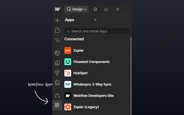Click the Finsweet Components smiley icon
The image size is (184, 115).
[68, 62]
